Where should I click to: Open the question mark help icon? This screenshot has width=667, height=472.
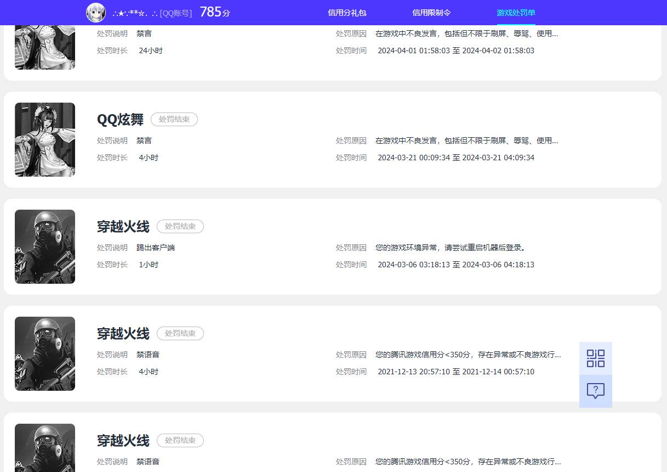tap(595, 391)
